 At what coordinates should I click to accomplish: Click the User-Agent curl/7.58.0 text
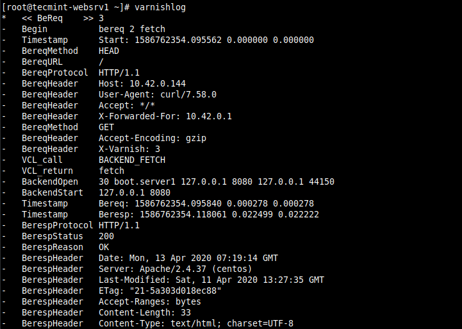coord(158,94)
